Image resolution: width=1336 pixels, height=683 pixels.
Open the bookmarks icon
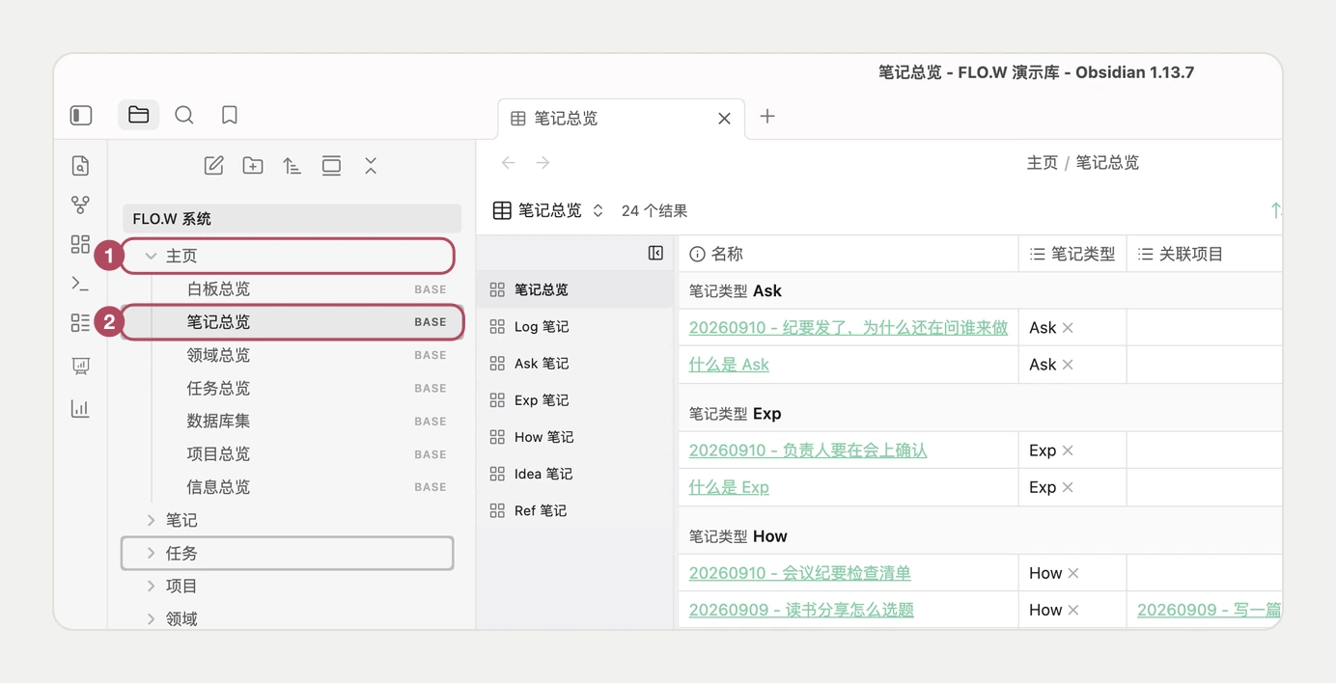229,115
